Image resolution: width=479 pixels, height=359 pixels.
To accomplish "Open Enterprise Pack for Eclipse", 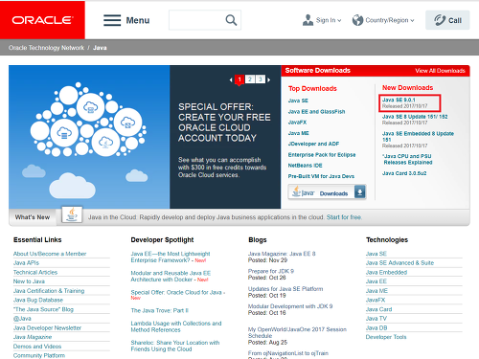I will pyautogui.click(x=322, y=155).
